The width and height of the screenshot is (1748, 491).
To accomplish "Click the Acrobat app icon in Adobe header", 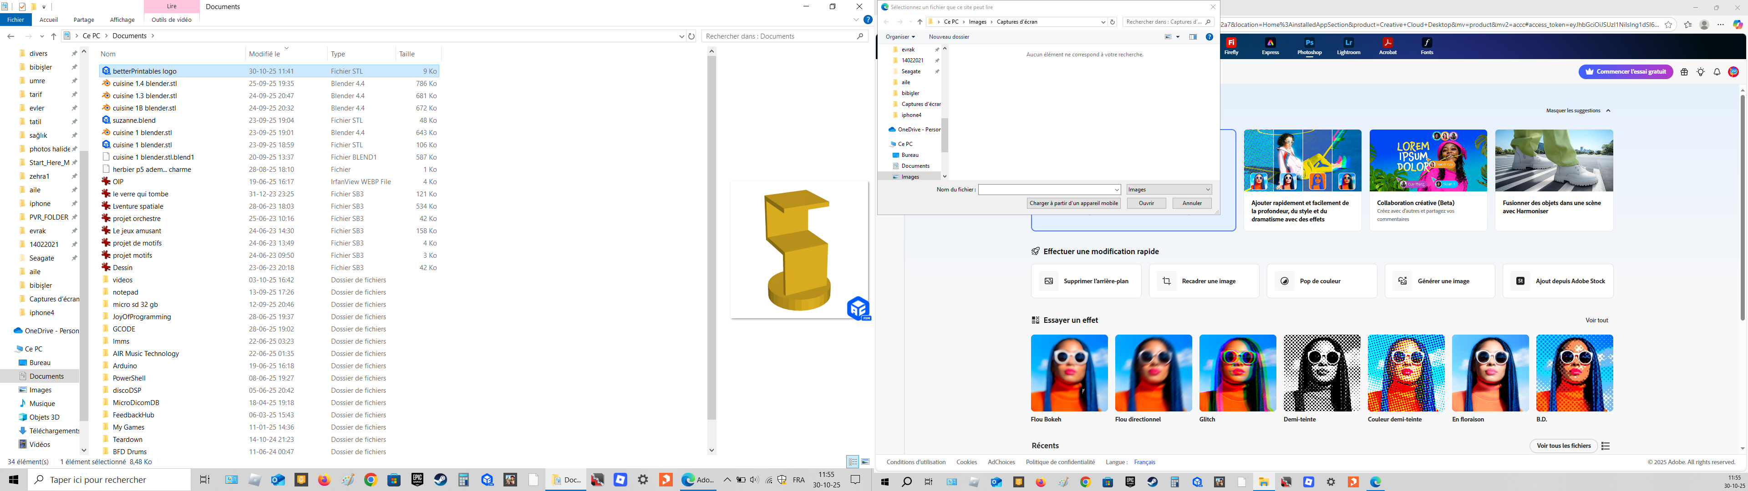I will 1387,46.
